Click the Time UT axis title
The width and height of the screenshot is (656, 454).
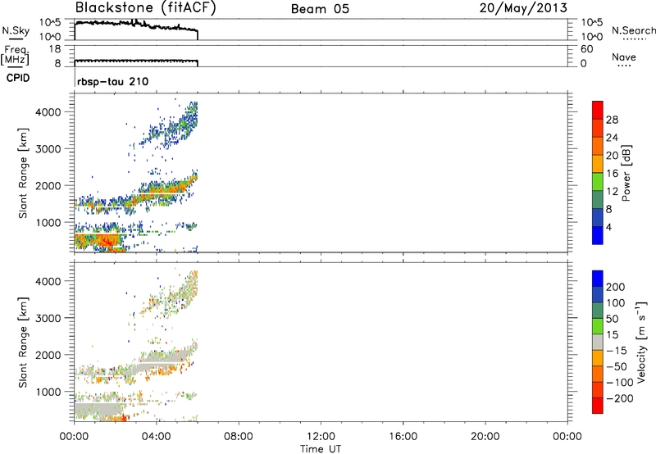pos(321,449)
